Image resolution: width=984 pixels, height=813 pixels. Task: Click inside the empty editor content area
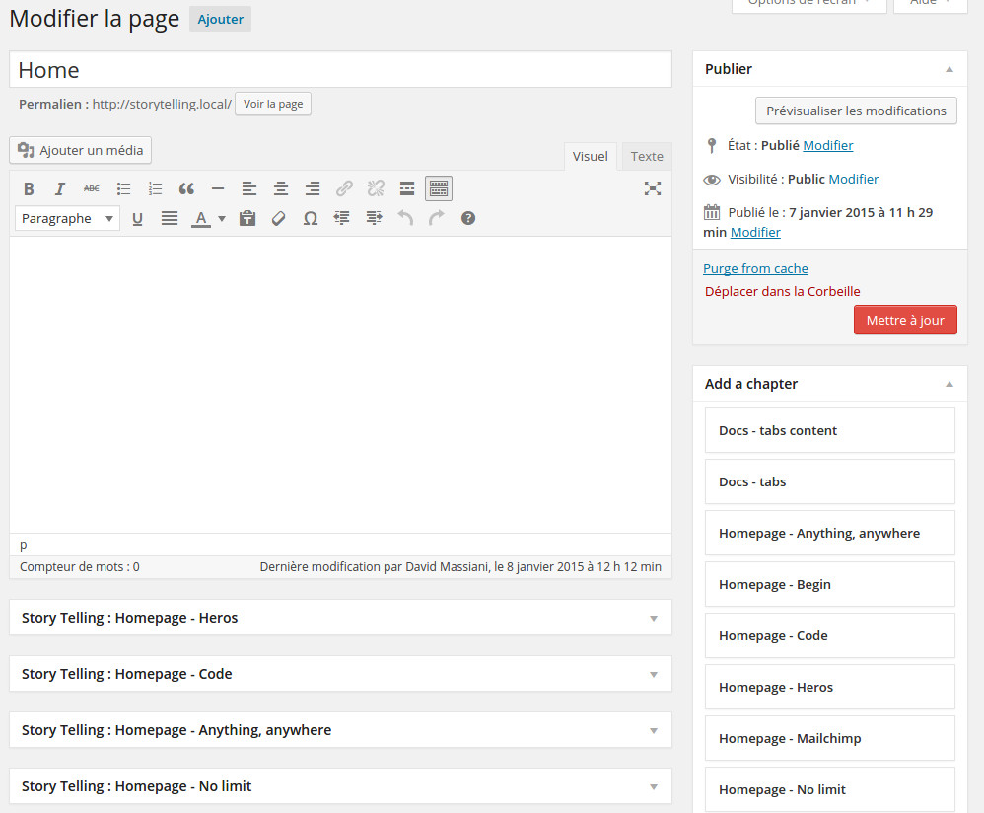pos(340,385)
